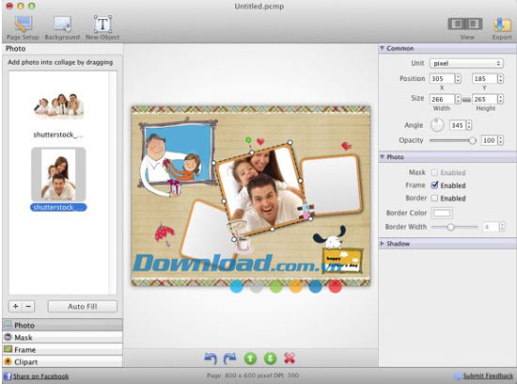The width and height of the screenshot is (517, 384).
Task: Select the family group photo thumbnail
Action: click(58, 105)
